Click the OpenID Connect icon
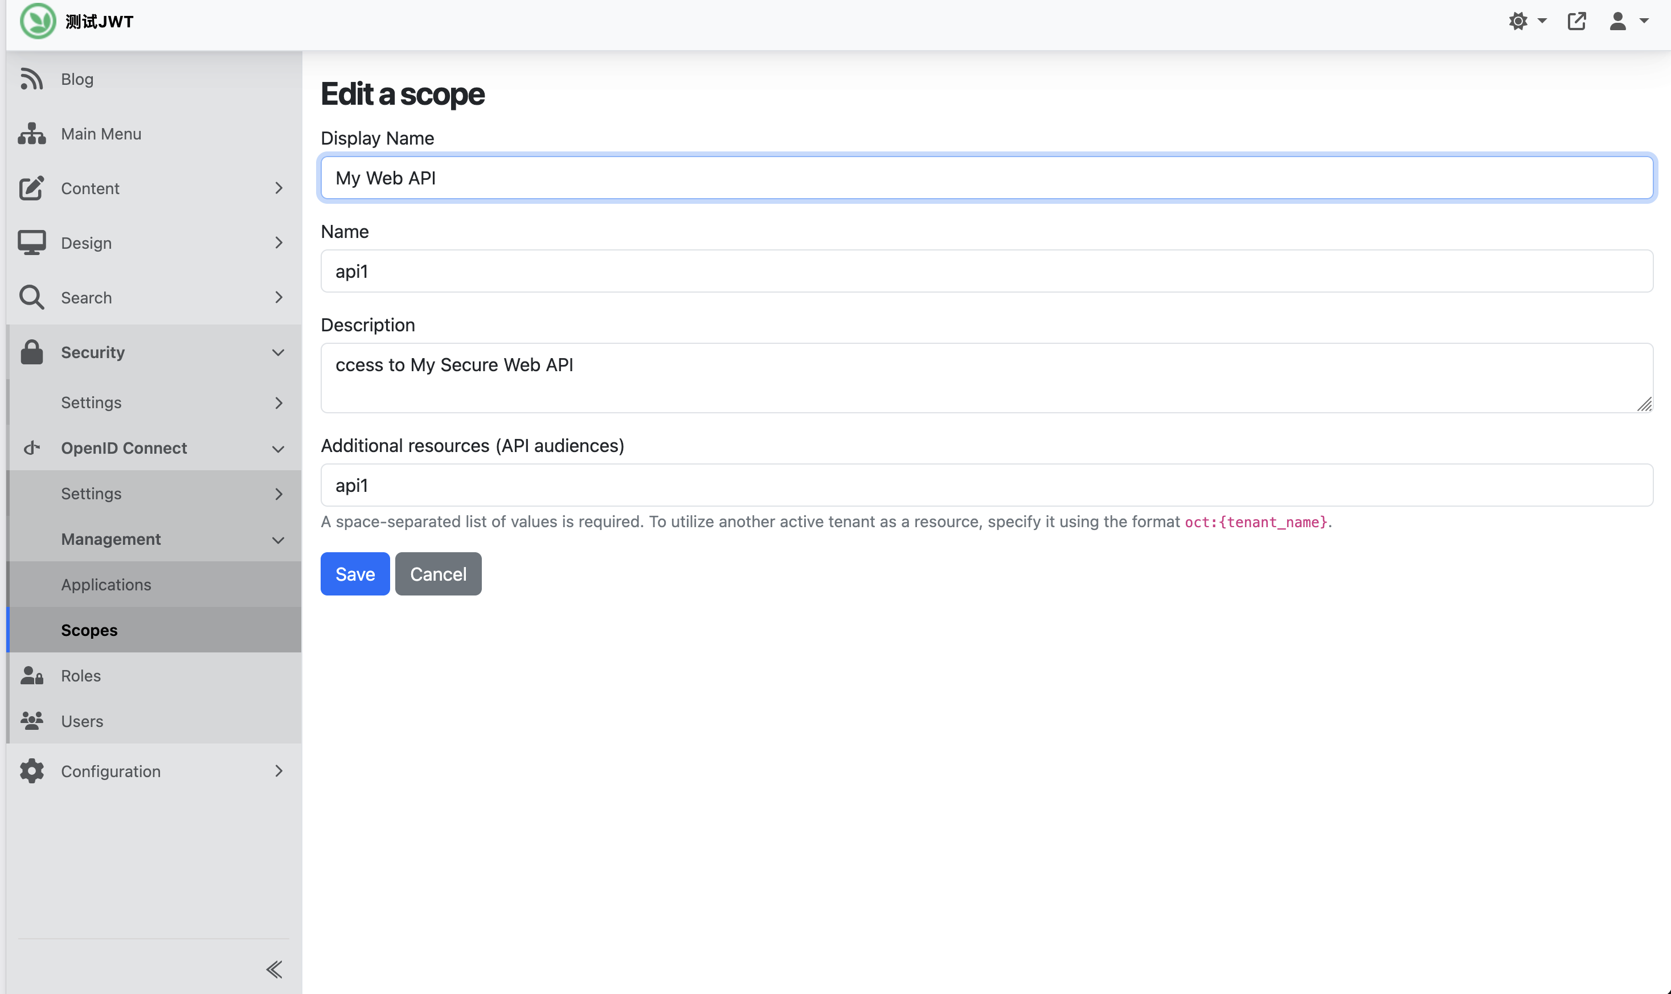1671x994 pixels. (31, 447)
